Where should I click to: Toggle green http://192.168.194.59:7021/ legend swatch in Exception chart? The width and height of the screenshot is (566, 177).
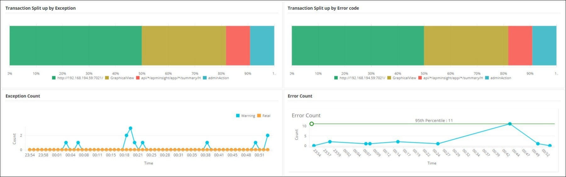54,78
